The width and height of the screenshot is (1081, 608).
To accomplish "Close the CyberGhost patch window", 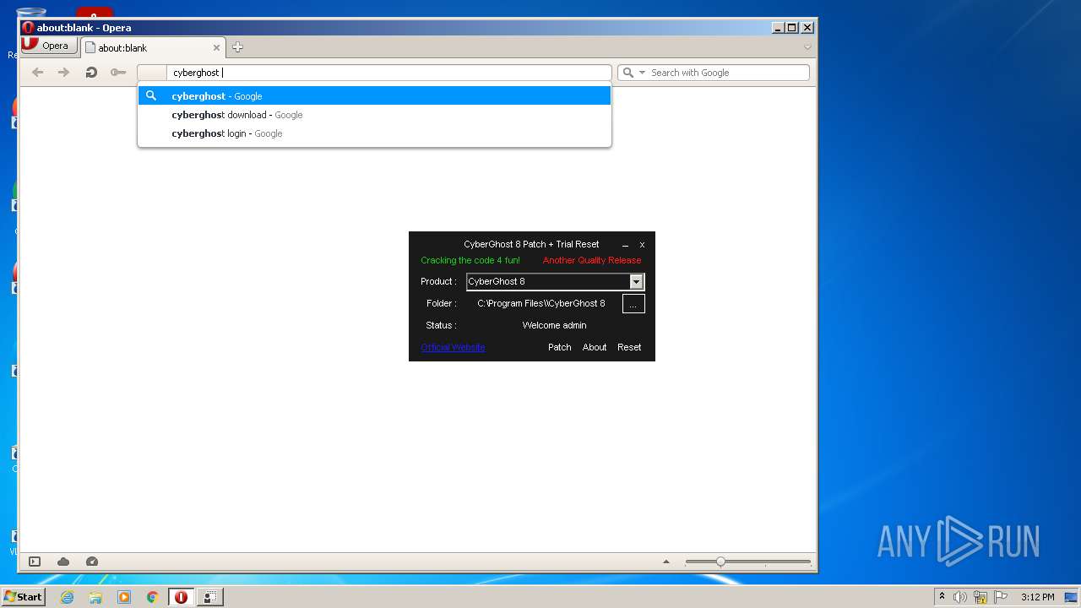I will pyautogui.click(x=642, y=245).
